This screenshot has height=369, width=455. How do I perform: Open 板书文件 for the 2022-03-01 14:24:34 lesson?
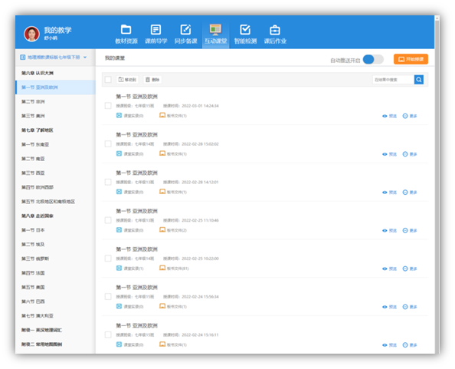[173, 116]
